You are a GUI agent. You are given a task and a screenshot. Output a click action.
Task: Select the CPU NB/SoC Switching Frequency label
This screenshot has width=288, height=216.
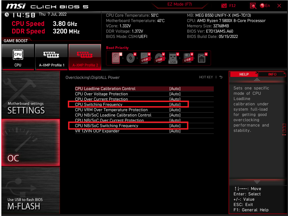pyautogui.click(x=107, y=126)
